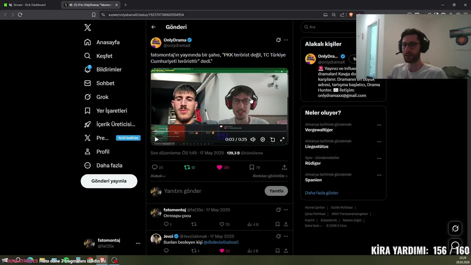Screen dimensions: 471x265
Task: Open the X logo home link
Action: 88,27
